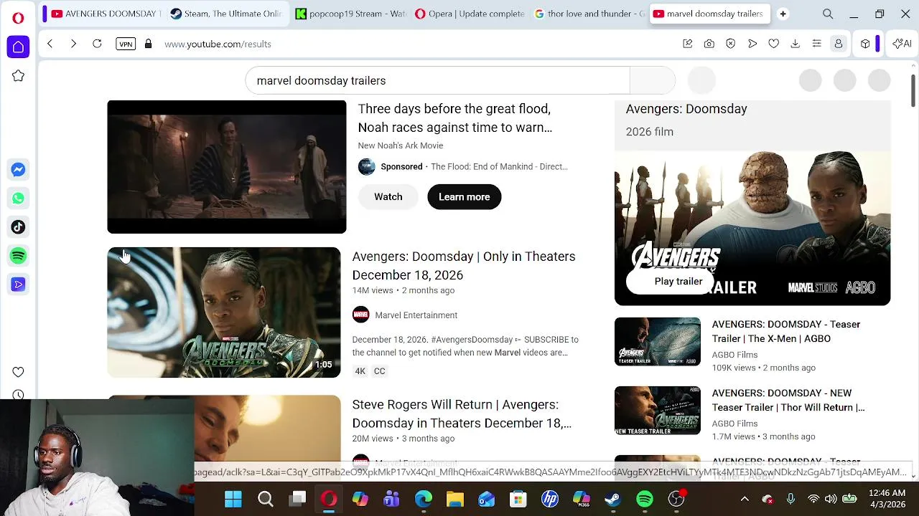The image size is (919, 516).
Task: Open Messenger in Opera sidebar
Action: coord(18,170)
